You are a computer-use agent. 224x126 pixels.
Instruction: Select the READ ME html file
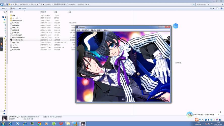coord(15,42)
